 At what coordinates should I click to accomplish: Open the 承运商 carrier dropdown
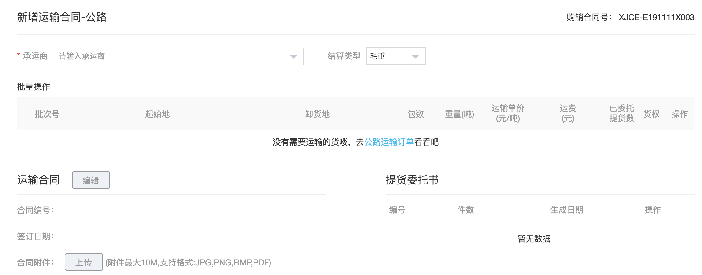(x=178, y=56)
